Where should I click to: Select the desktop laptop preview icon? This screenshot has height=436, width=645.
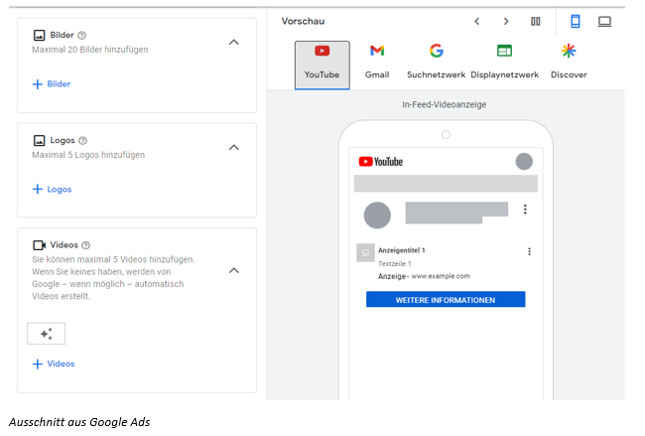(604, 22)
